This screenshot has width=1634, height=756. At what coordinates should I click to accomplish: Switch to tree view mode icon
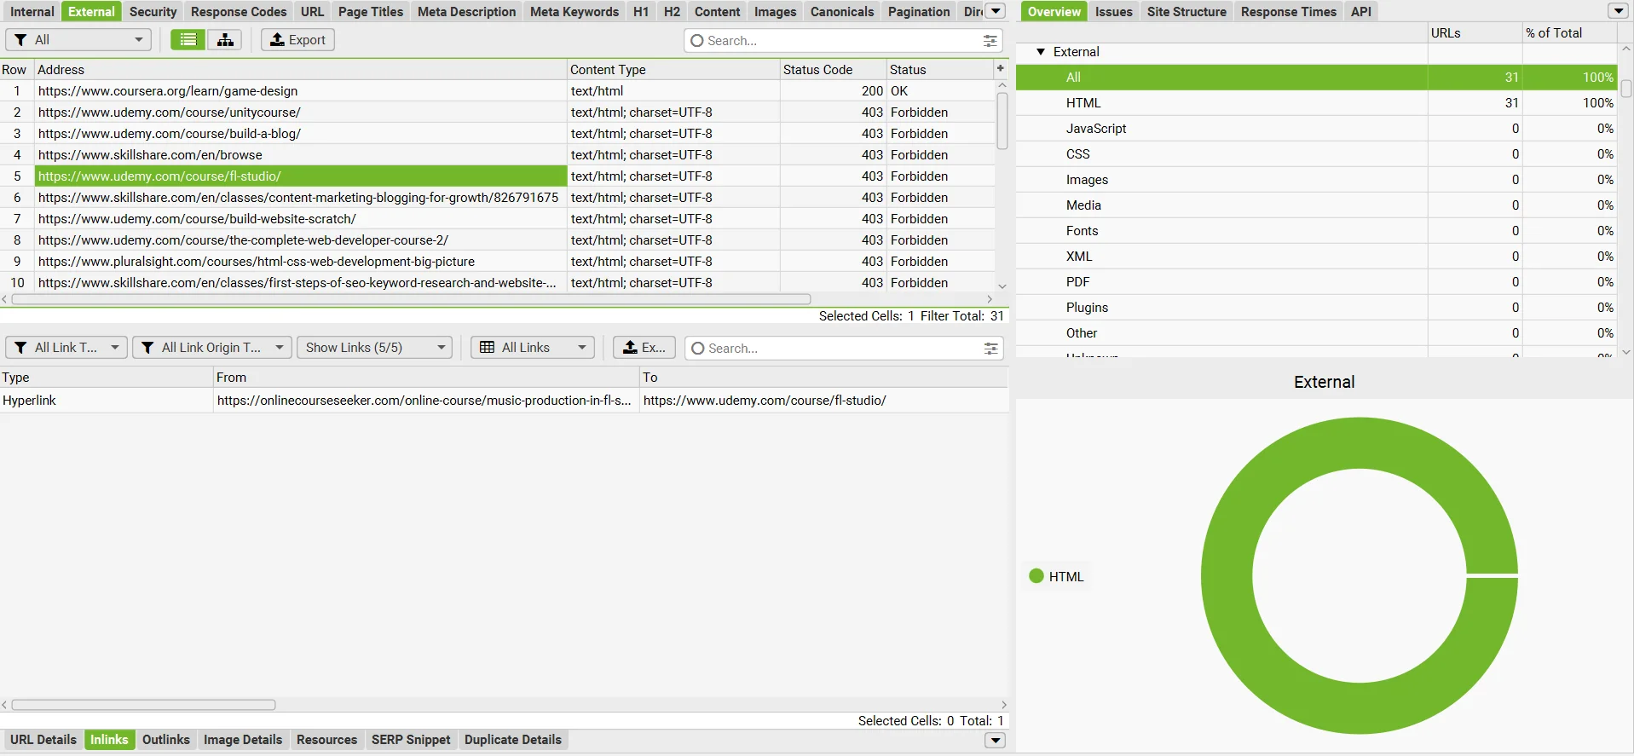[x=225, y=40]
